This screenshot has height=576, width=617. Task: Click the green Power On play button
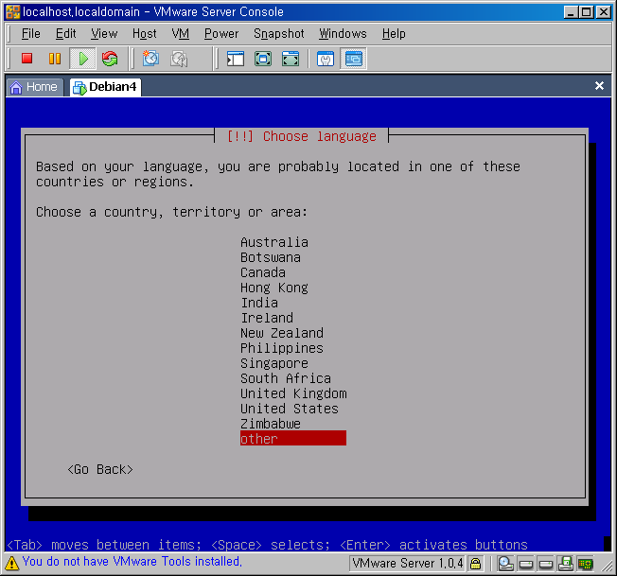82,59
